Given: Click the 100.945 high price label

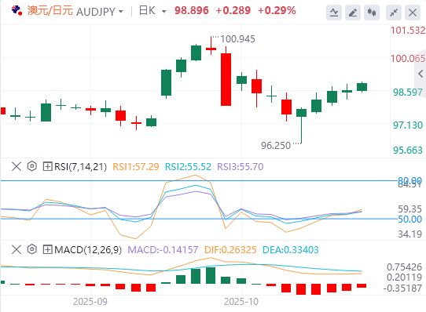Looking at the screenshot, I should [237, 39].
